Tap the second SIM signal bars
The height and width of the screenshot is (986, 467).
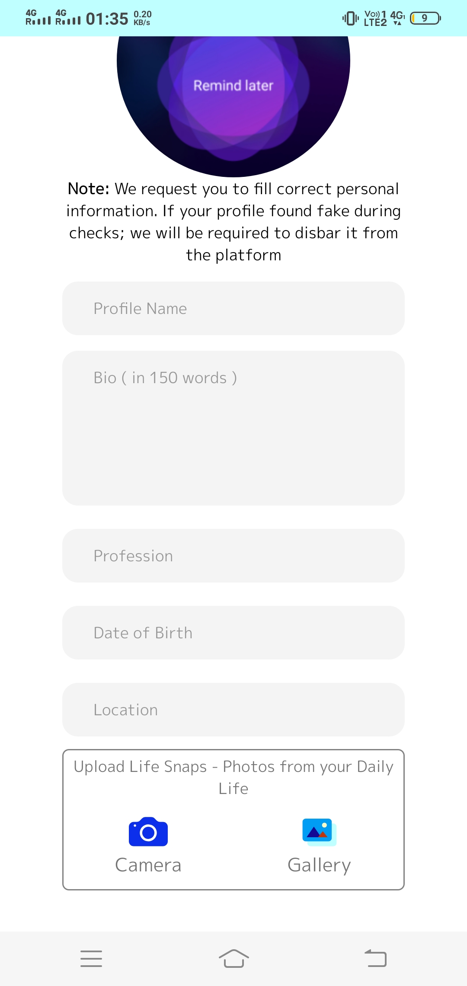coord(68,18)
